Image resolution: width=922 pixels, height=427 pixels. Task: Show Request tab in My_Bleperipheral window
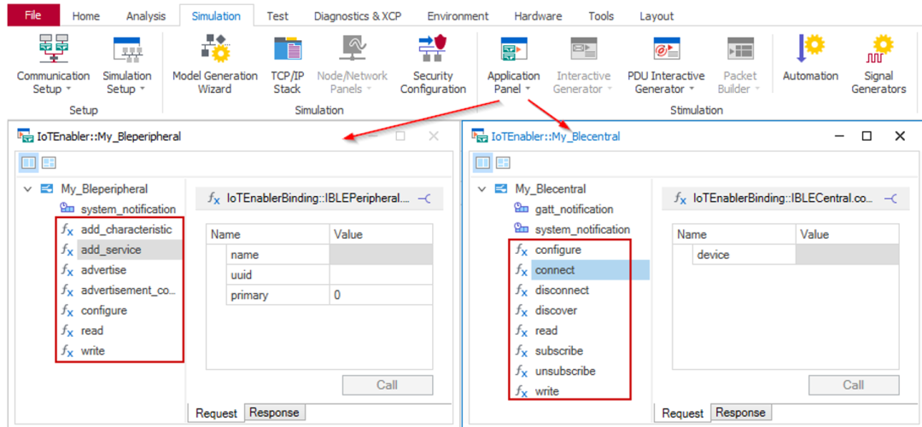point(216,413)
